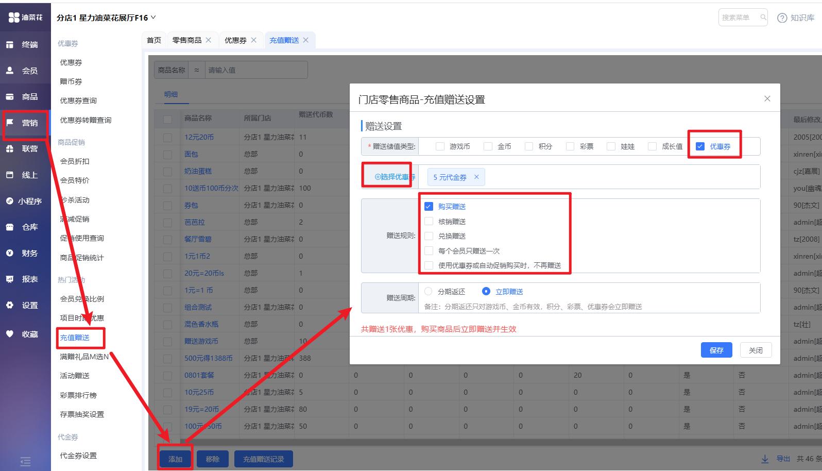
Task: Click the 请输入值 filter input field
Action: coord(256,70)
